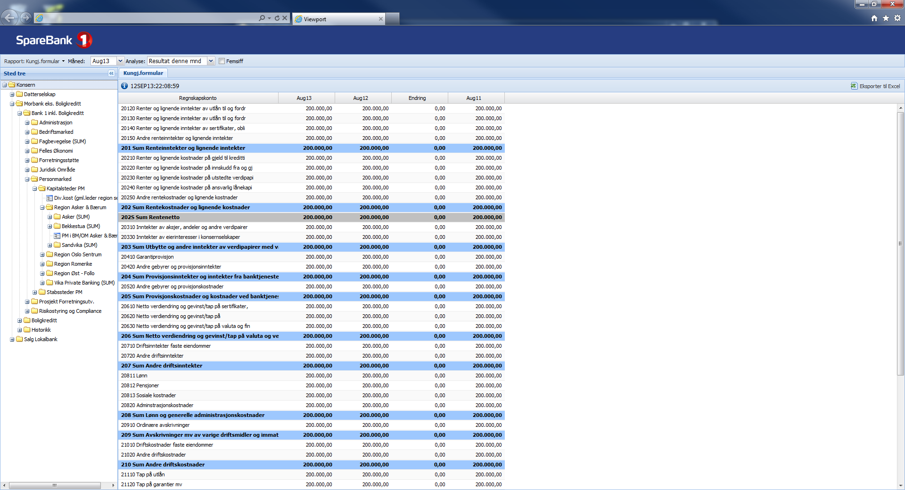Image resolution: width=905 pixels, height=490 pixels.
Task: Click the Excel icon for export
Action: tap(854, 86)
